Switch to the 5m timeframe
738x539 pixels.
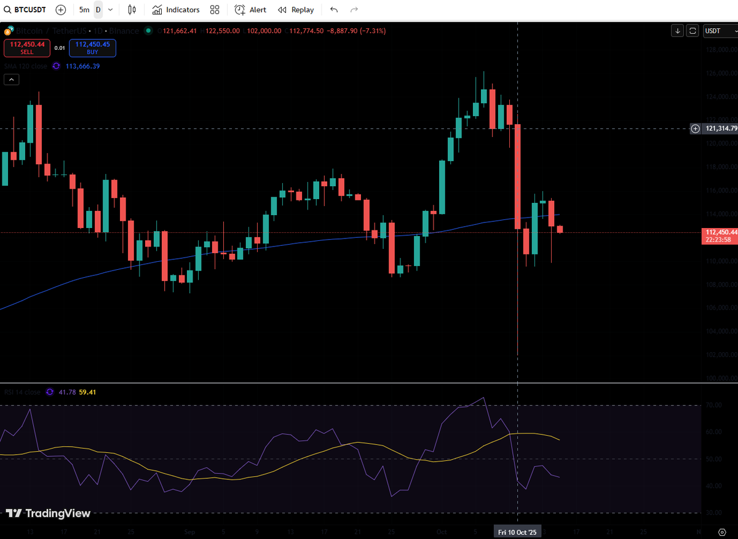pyautogui.click(x=84, y=10)
